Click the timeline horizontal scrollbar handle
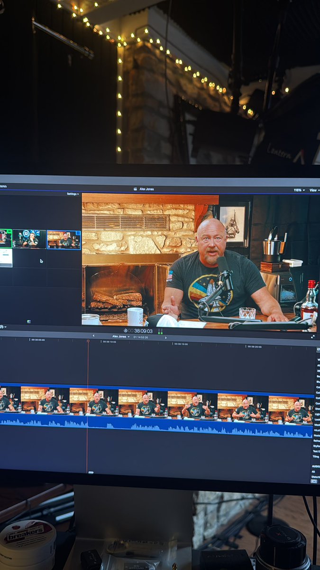Image resolution: width=320 pixels, height=570 pixels. pyautogui.click(x=91, y=473)
